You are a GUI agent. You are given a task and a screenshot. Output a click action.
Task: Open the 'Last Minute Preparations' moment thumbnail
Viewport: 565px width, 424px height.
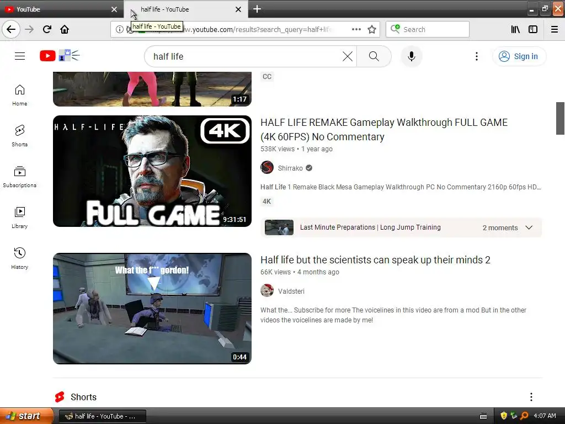tap(279, 227)
